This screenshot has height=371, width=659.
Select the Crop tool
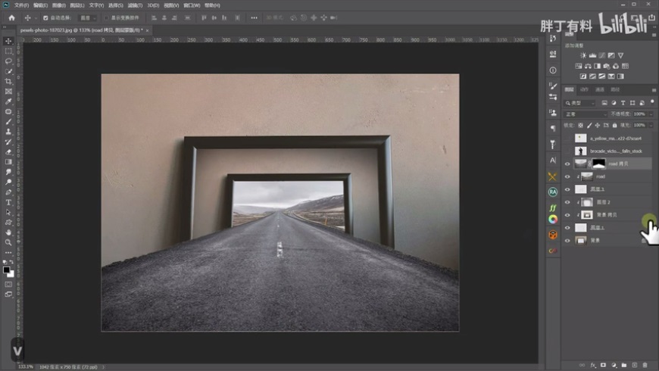coord(9,81)
